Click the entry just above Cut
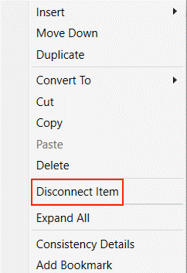 tap(63, 80)
